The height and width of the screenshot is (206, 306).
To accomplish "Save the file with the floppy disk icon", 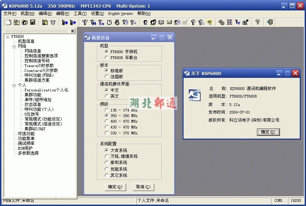I will click(33, 22).
